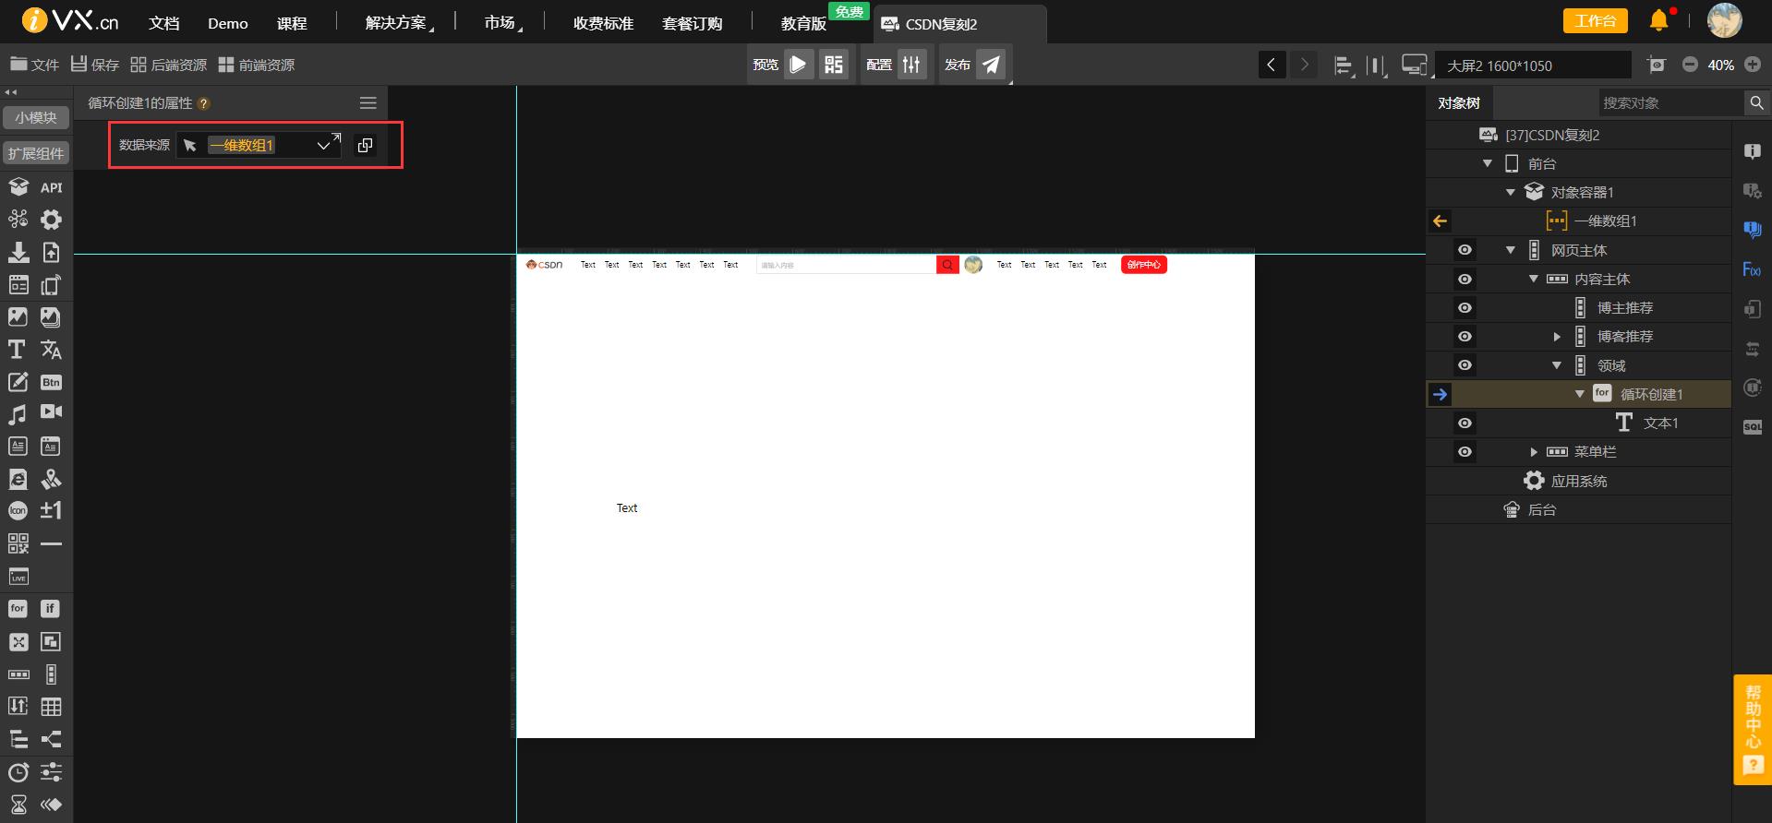Screen dimensions: 1772x823
Task: Click the 小模块 button
Action: 36,117
